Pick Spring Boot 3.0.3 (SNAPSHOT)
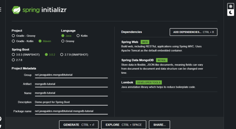This screenshot has width=236, height=129. [26, 55]
